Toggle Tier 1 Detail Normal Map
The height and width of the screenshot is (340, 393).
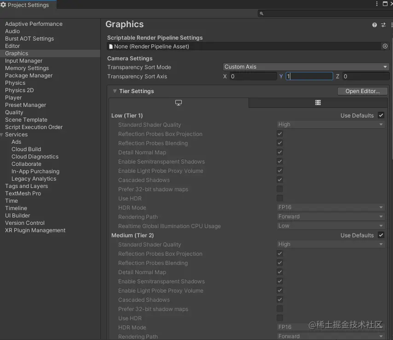coord(280,152)
